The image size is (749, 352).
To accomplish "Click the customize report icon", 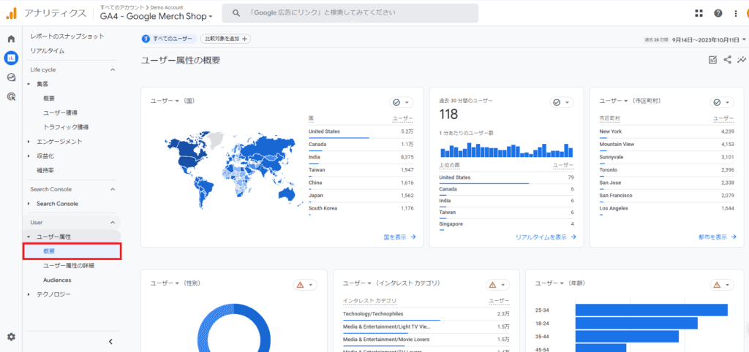I will coord(712,60).
